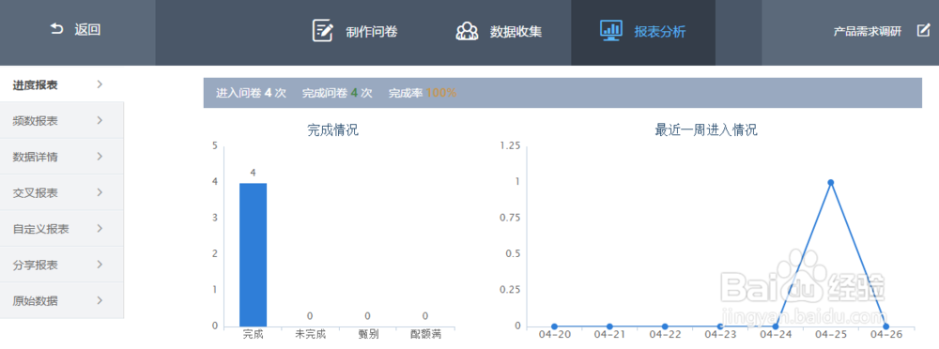
Task: Click the 04-24 data point
Action: tap(776, 326)
